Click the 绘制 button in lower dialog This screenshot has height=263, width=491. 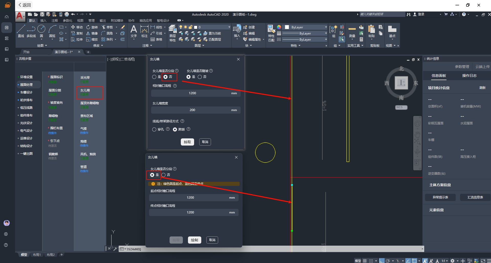pos(194,240)
